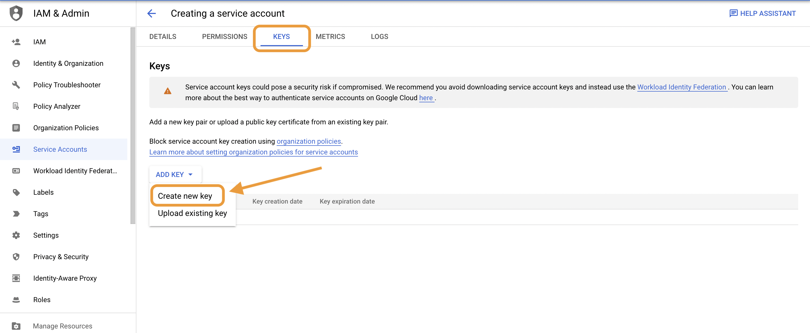Click the Privacy & Security shield icon

(x=16, y=256)
